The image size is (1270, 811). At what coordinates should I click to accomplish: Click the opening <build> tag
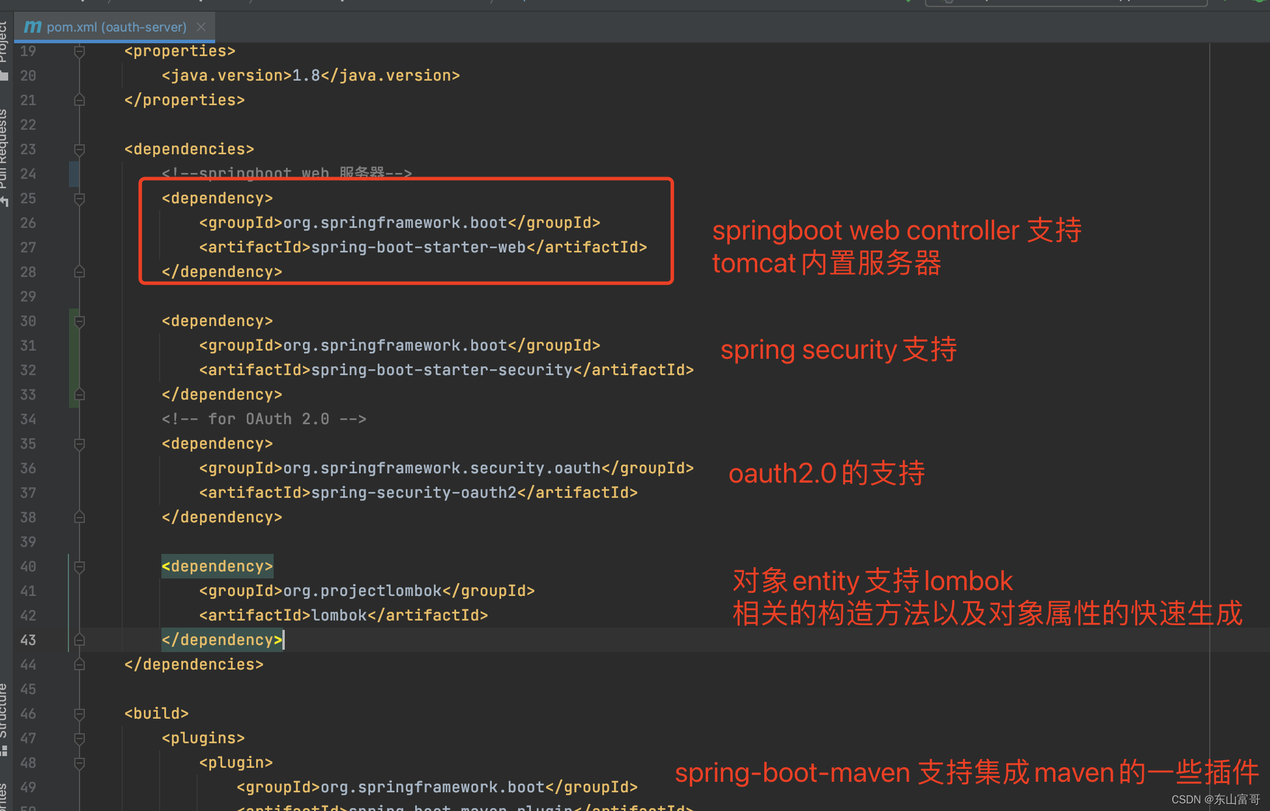[x=157, y=714]
